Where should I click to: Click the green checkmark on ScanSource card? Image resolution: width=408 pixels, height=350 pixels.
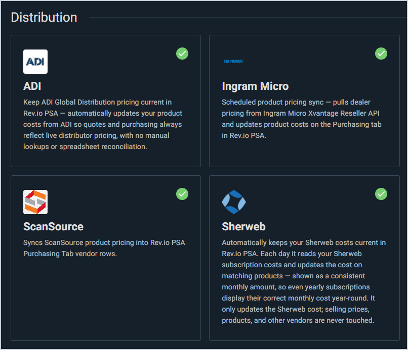point(182,194)
